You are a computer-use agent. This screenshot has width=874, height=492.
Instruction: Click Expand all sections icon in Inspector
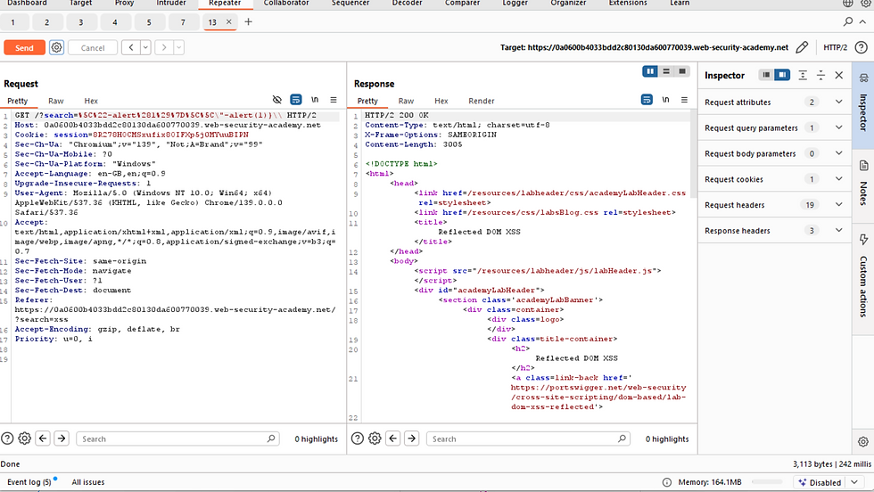pyautogui.click(x=803, y=76)
